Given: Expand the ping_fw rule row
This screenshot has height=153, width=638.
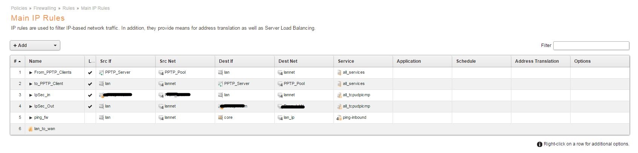Looking at the screenshot, I should pos(31,118).
